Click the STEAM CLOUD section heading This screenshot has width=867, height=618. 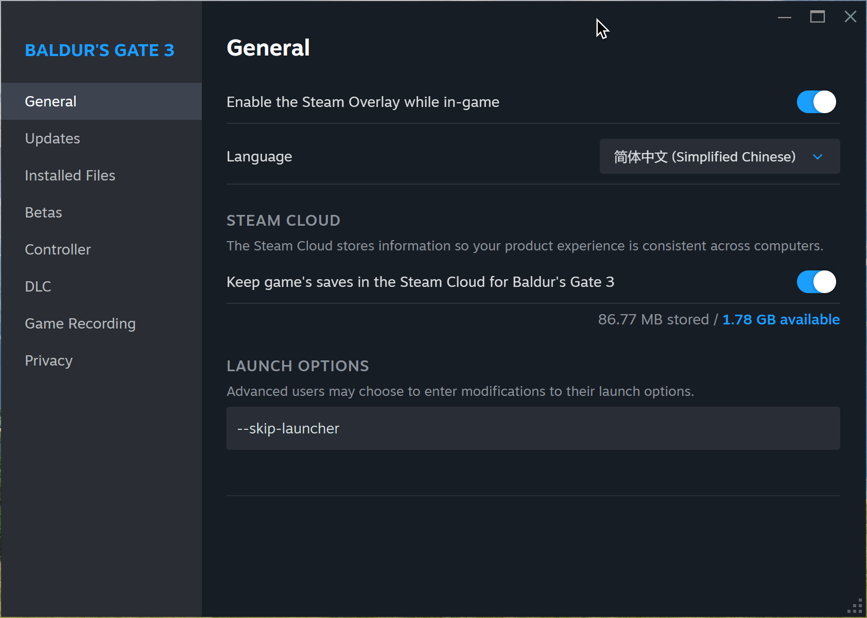(x=283, y=221)
